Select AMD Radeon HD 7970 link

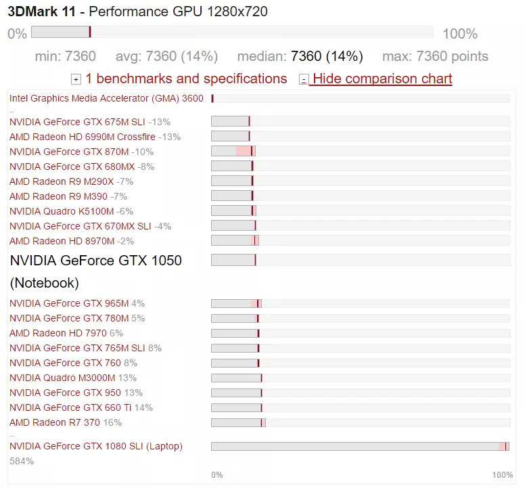pyautogui.click(x=58, y=333)
